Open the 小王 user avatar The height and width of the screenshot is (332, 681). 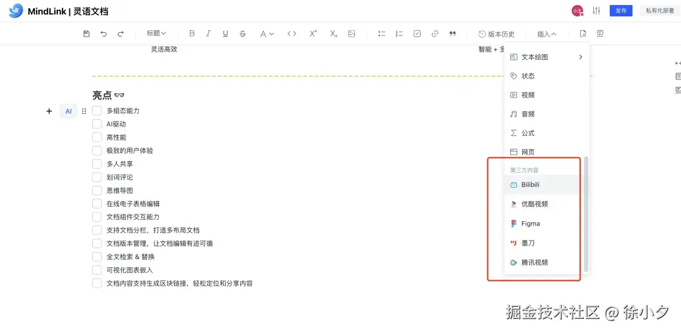point(577,11)
